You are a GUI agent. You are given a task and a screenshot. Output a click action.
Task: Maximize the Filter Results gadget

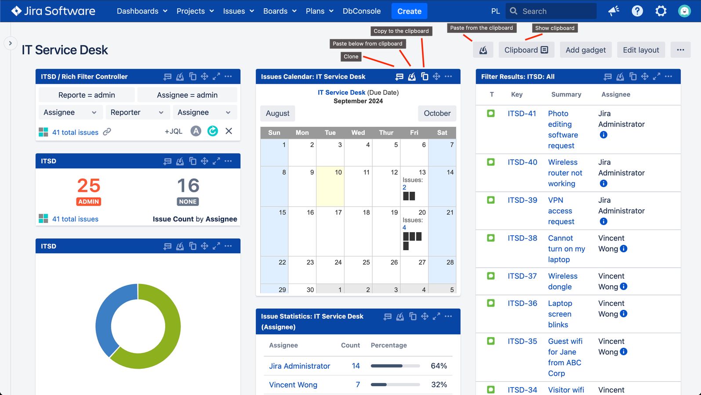pos(657,76)
